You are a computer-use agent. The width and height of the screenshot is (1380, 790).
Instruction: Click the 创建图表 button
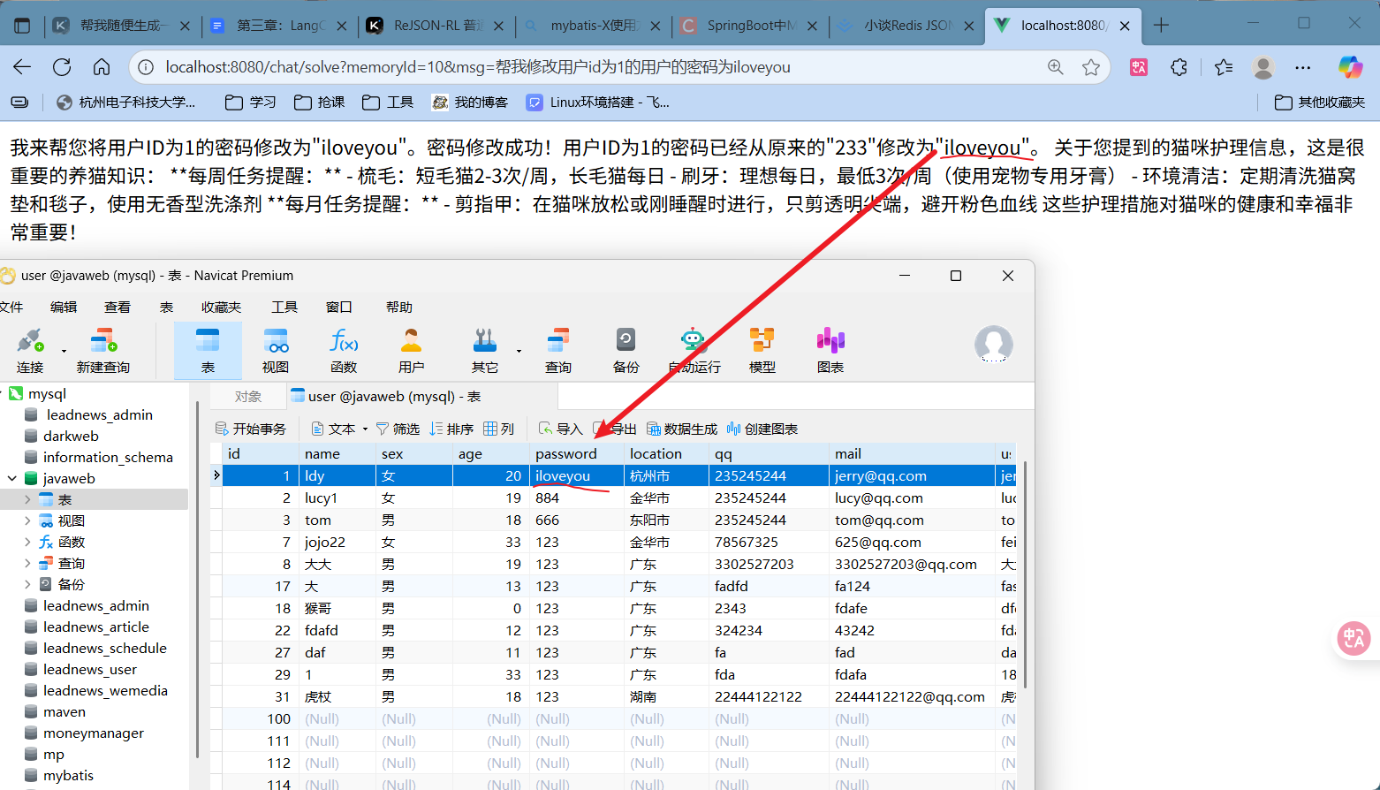762,429
